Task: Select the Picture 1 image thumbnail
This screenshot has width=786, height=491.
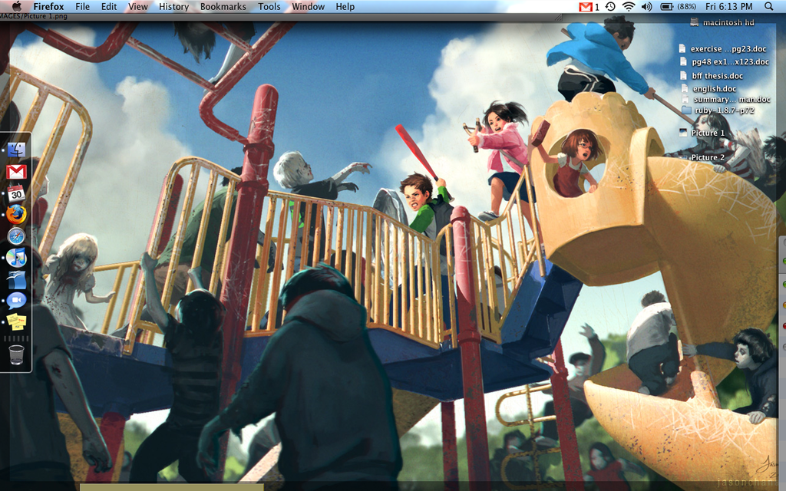Action: pos(682,132)
